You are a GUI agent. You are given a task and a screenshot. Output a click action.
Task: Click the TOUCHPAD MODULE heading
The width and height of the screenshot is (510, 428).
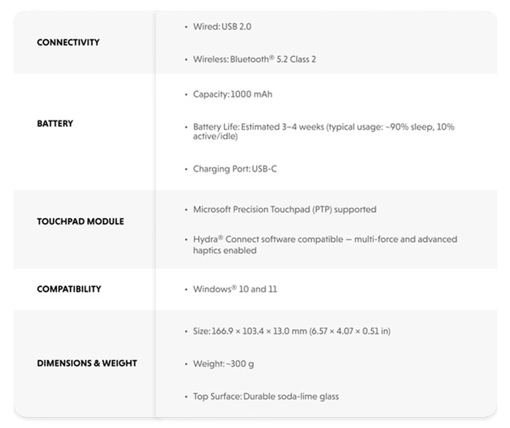80,221
